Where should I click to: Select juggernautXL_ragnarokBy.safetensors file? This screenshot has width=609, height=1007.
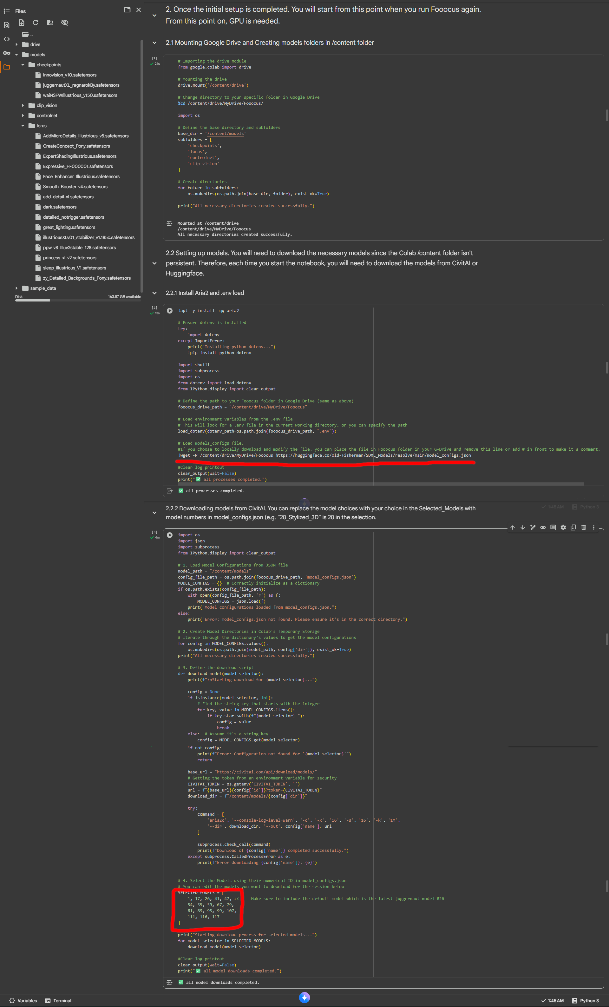click(x=81, y=85)
